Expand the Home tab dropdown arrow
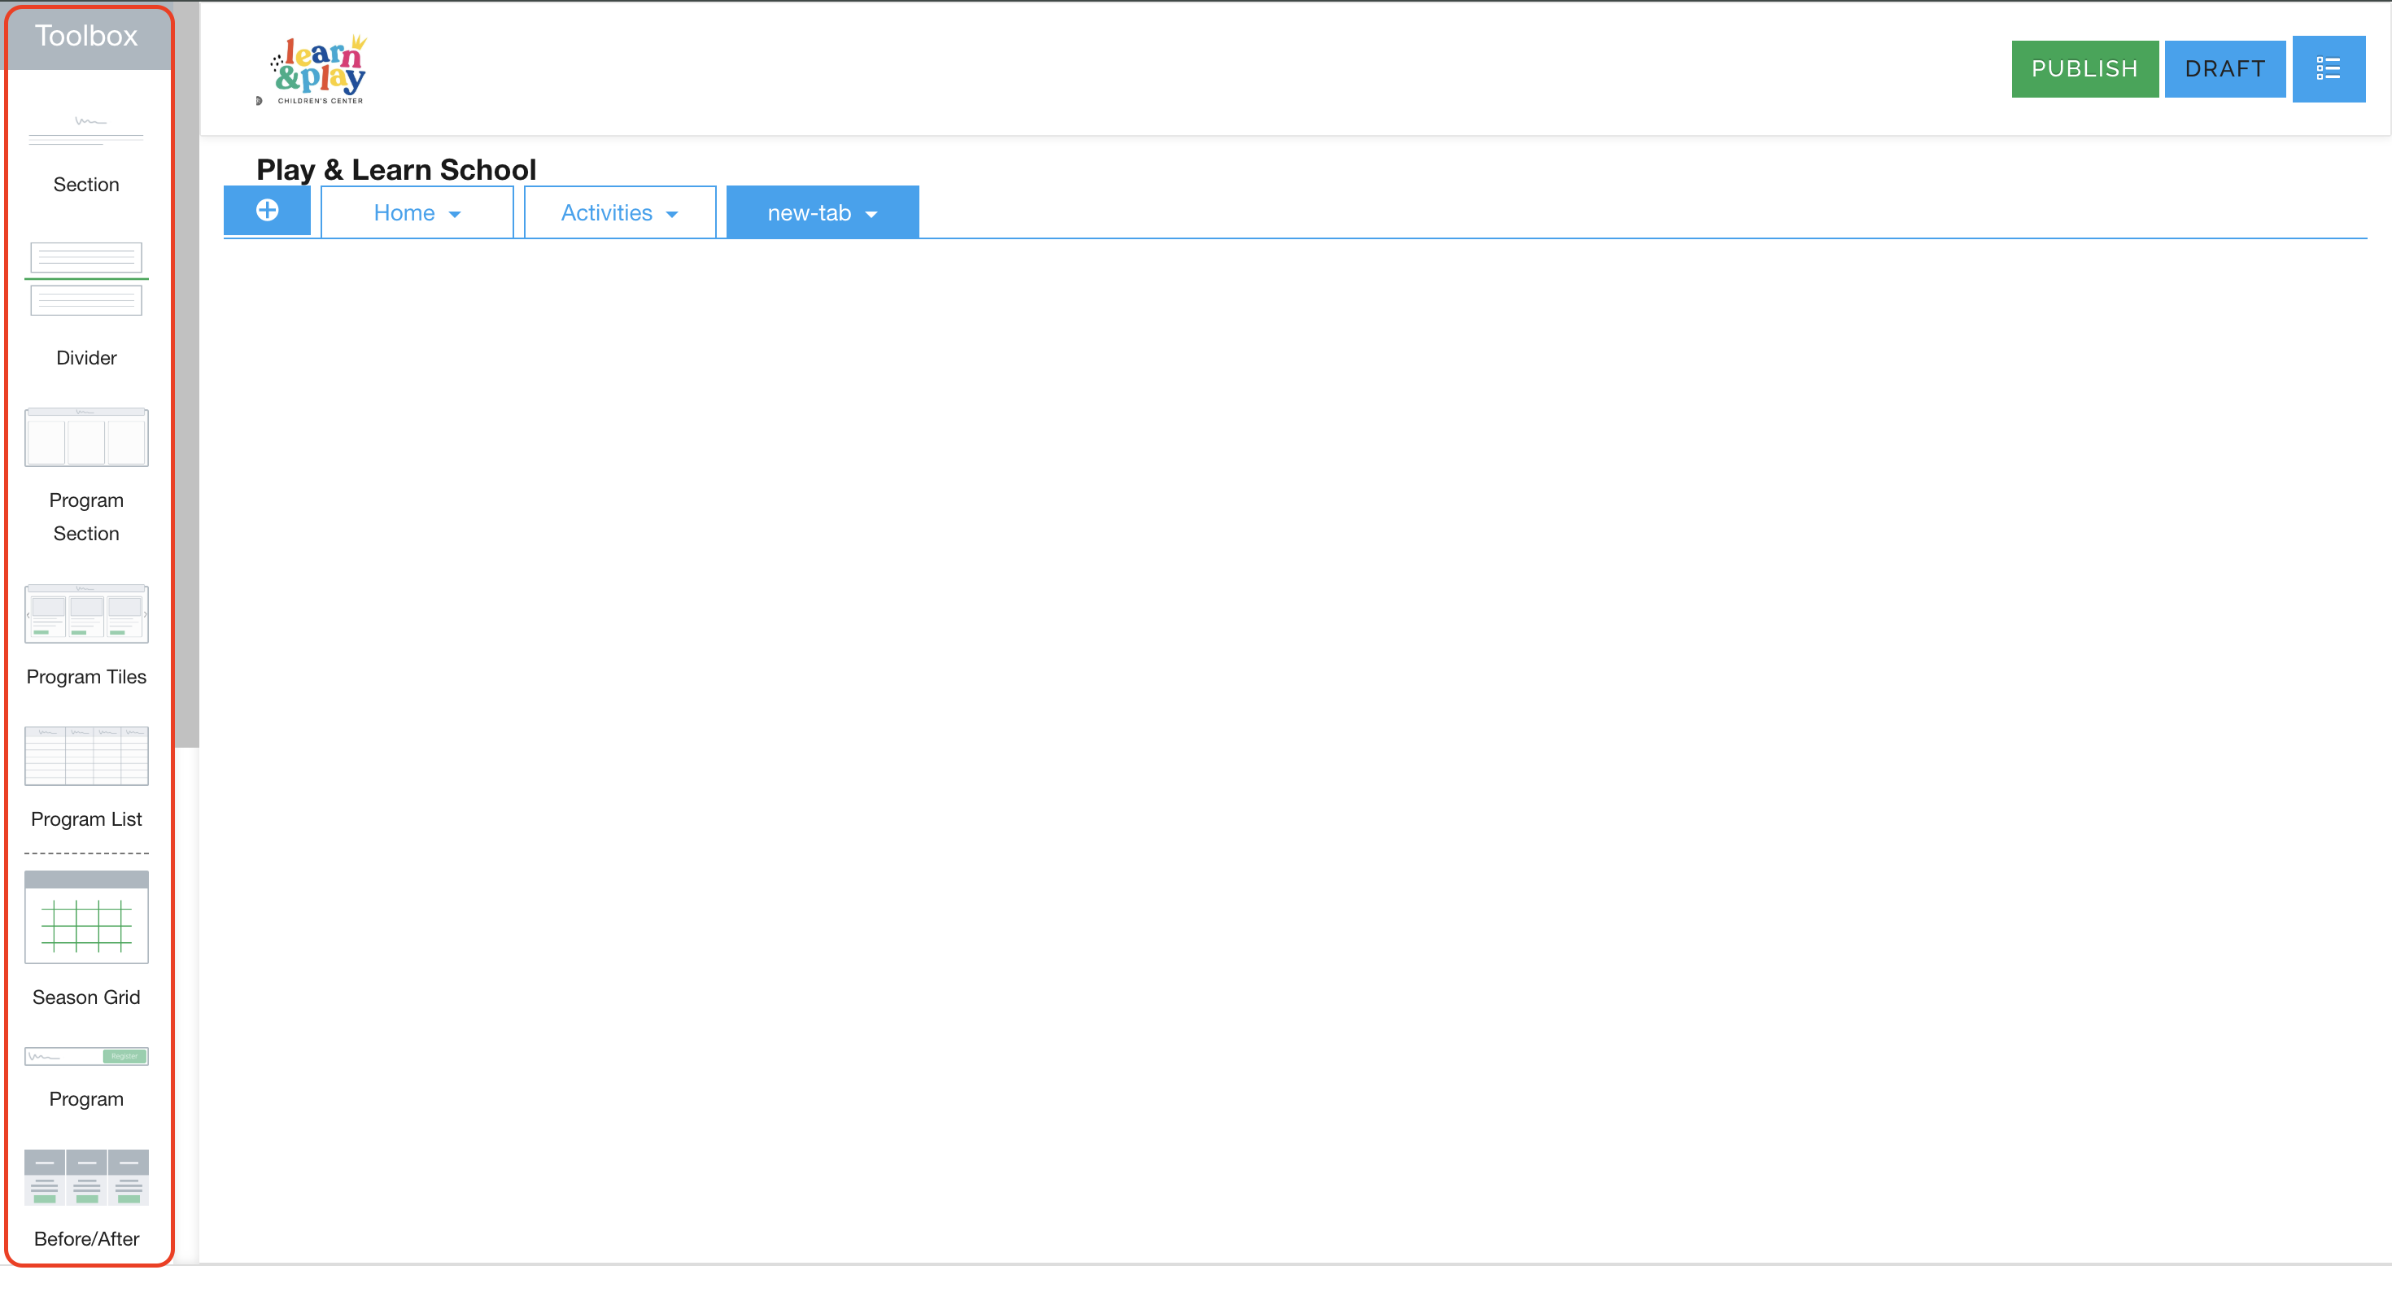Screen dimensions: 2392x1305 point(455,215)
